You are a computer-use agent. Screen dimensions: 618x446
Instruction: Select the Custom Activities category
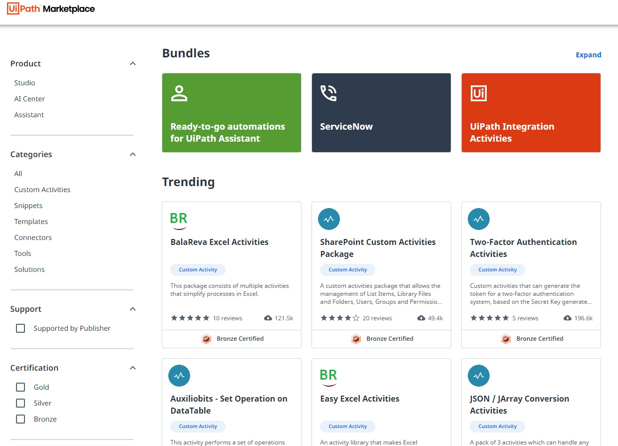tap(42, 190)
